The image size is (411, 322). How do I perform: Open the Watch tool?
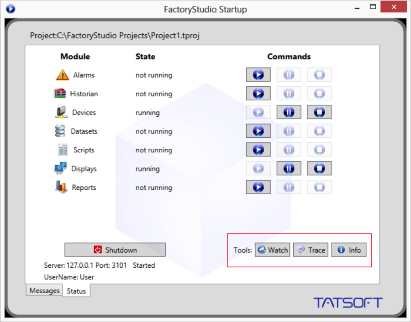tap(273, 250)
